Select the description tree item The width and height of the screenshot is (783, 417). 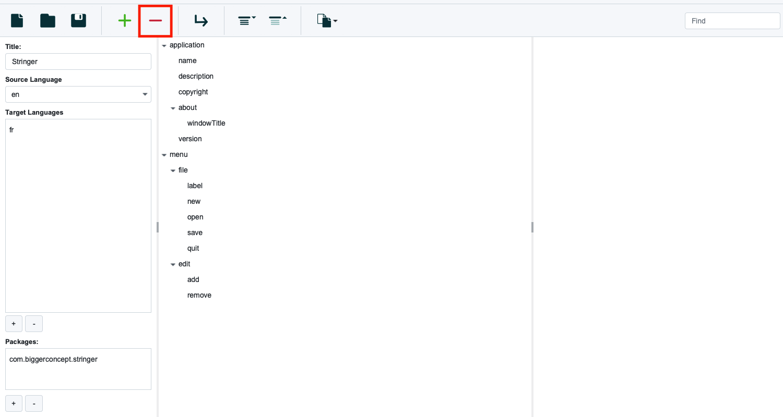pos(196,76)
